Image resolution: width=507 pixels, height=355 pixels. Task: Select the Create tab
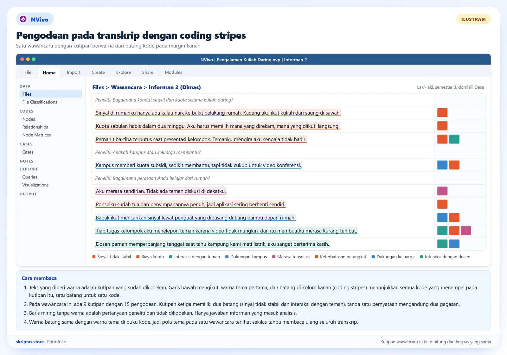click(x=98, y=72)
